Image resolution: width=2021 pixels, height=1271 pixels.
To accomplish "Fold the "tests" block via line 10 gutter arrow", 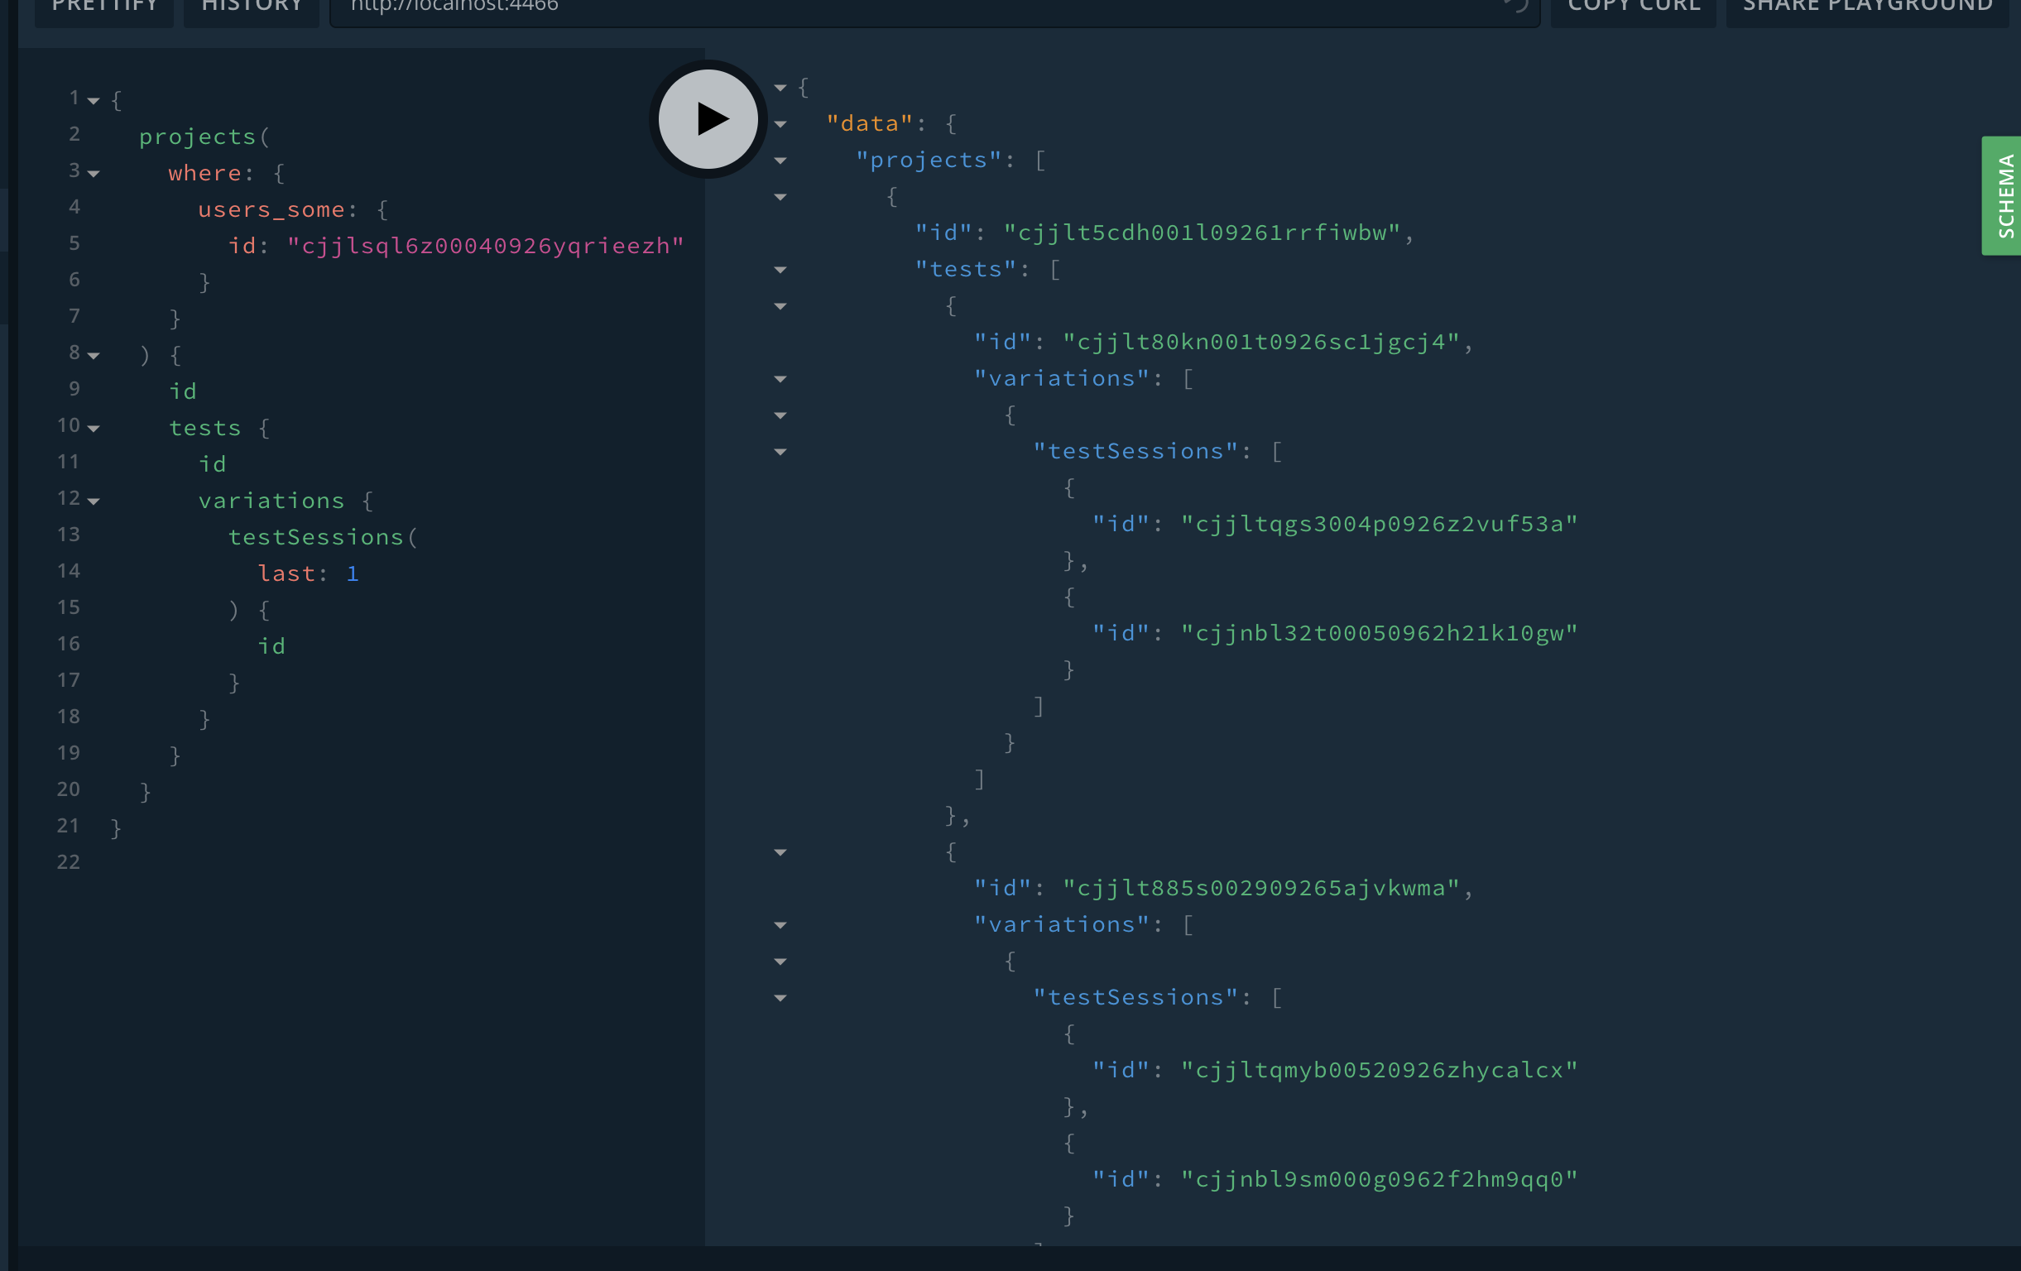I will tap(94, 428).
